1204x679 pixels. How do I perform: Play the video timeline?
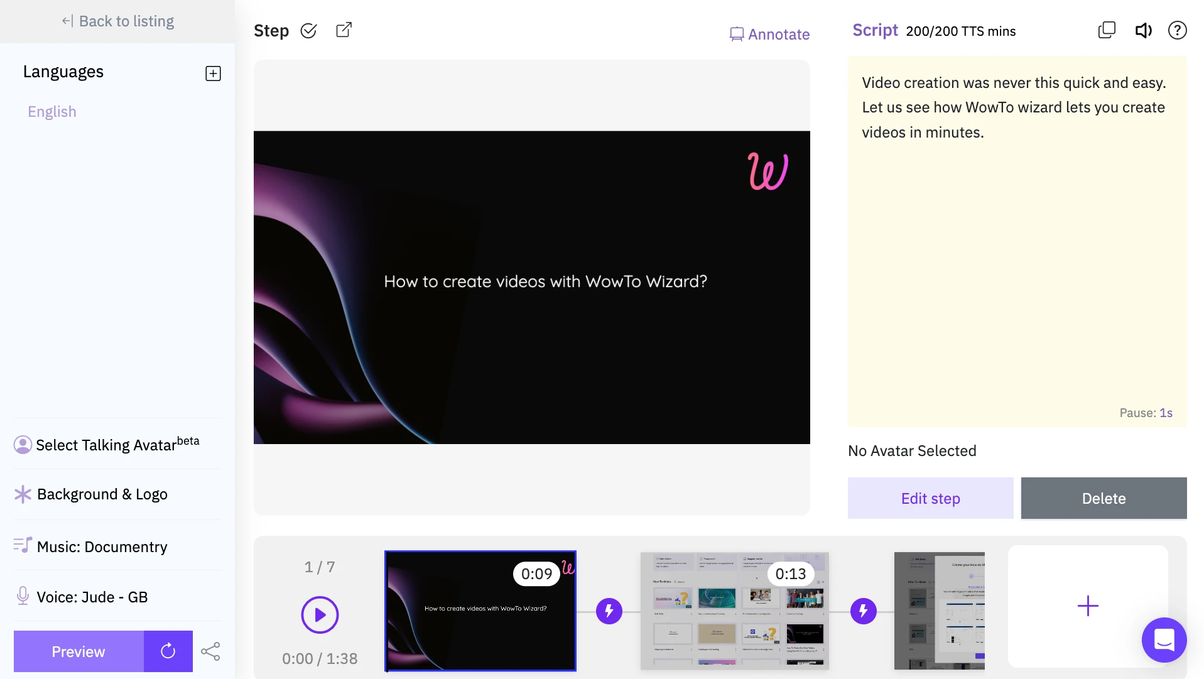click(x=320, y=615)
